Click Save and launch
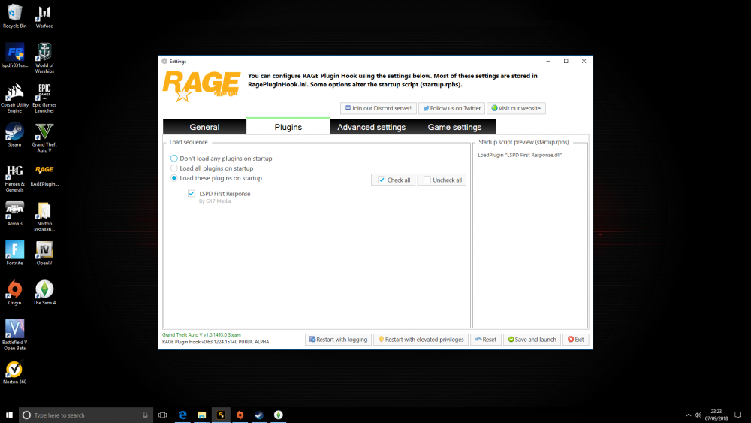 (x=532, y=339)
